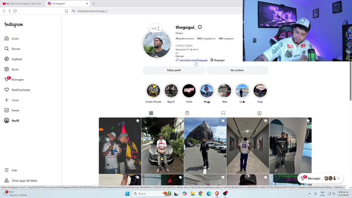Open Google Chrome from the taskbar
This screenshot has width=352, height=198.
coord(201,194)
